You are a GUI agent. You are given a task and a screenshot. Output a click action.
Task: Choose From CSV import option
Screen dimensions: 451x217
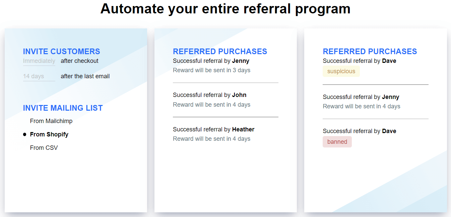pos(44,147)
